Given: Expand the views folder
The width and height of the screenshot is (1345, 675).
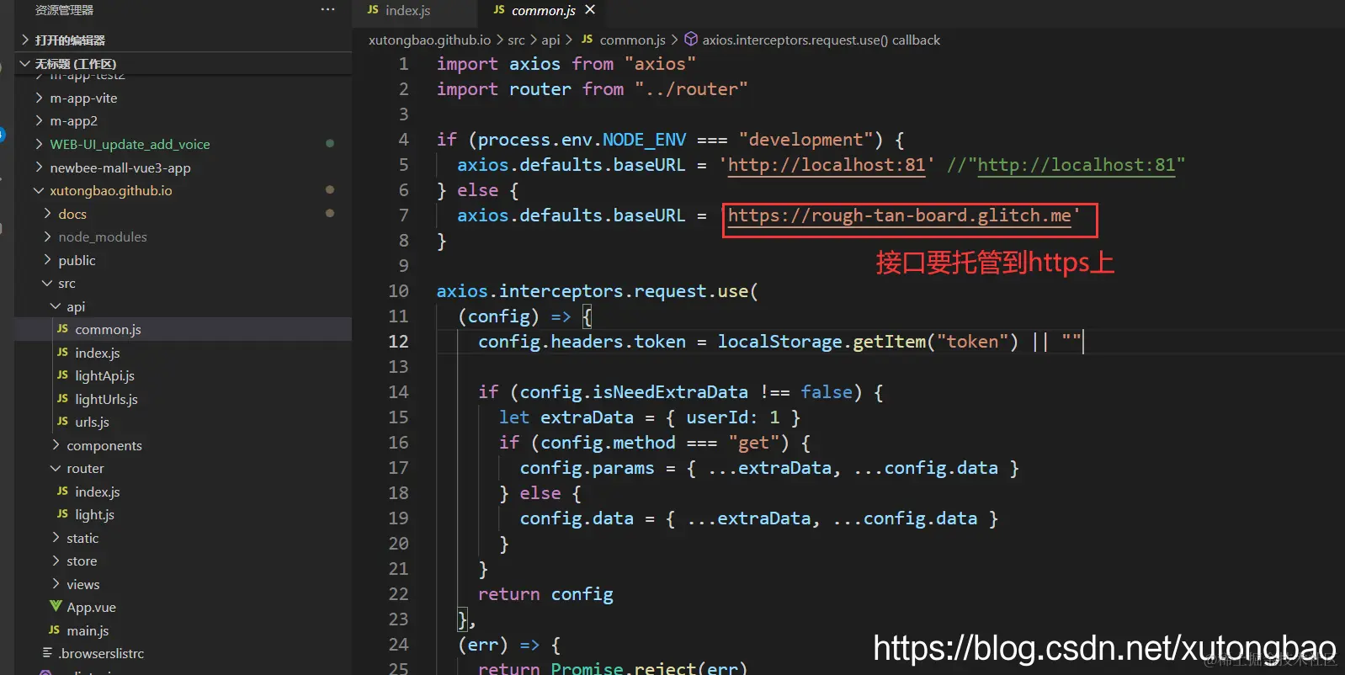Looking at the screenshot, I should point(82,584).
